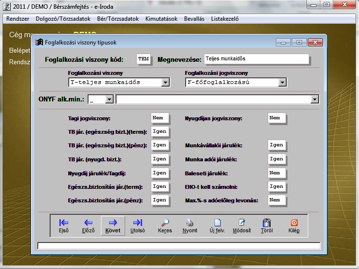The image size is (359, 269).
Task: Click the Előző previous record arrow
Action: [88, 226]
